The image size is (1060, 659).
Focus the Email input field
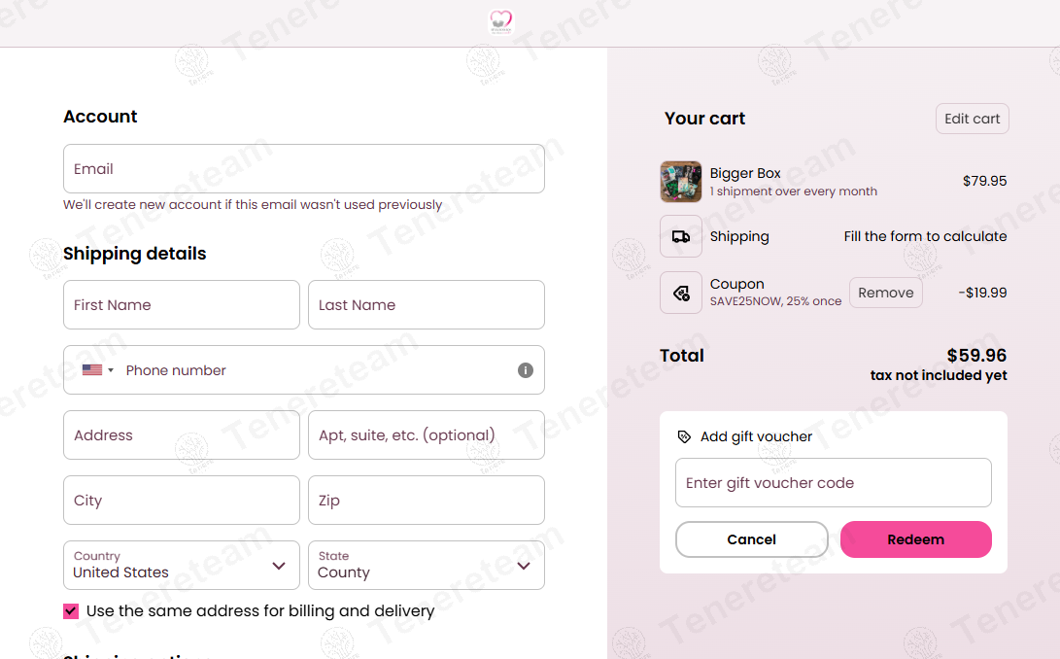point(304,168)
